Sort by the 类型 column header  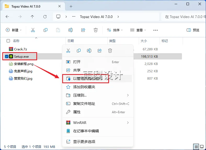[x=112, y=41]
